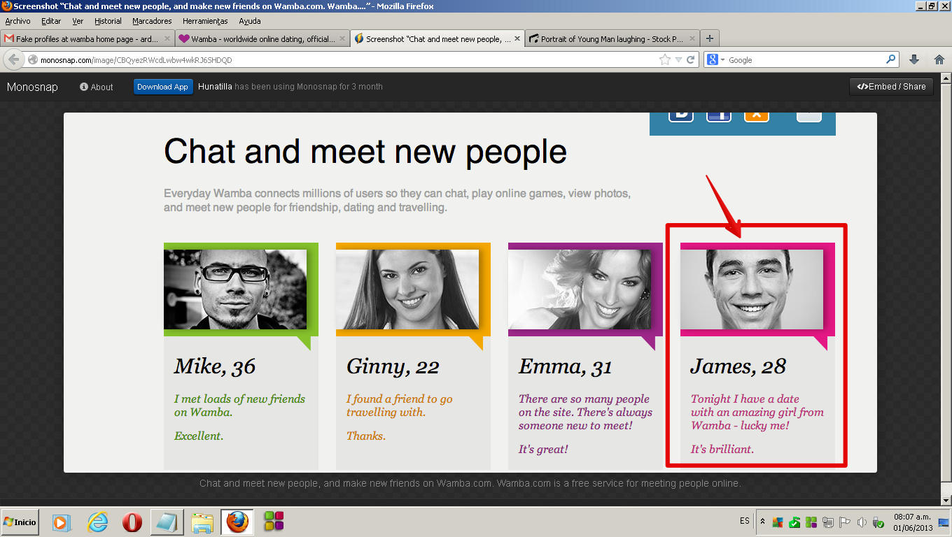The height and width of the screenshot is (537, 952).
Task: Click the heading "Chat and meet new people"
Action: [365, 151]
